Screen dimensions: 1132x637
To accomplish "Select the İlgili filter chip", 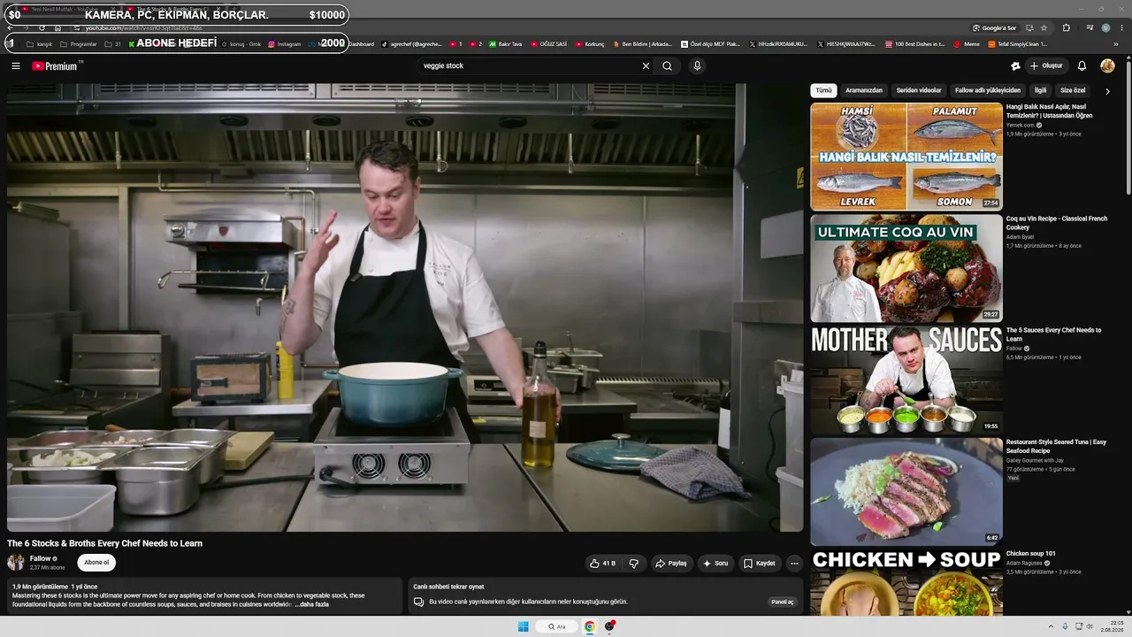I will [1041, 90].
